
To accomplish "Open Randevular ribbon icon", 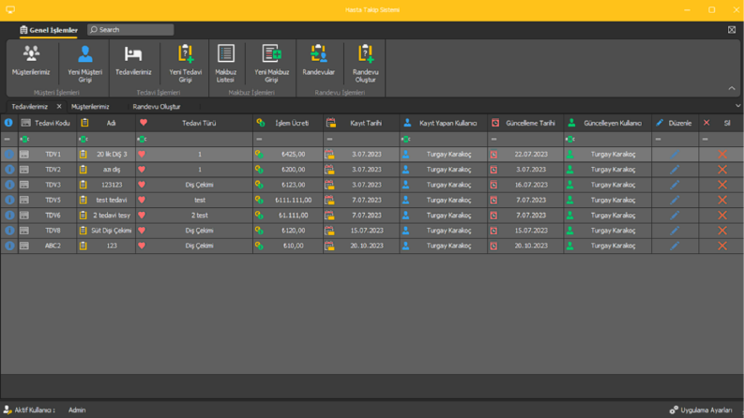I will tap(319, 62).
